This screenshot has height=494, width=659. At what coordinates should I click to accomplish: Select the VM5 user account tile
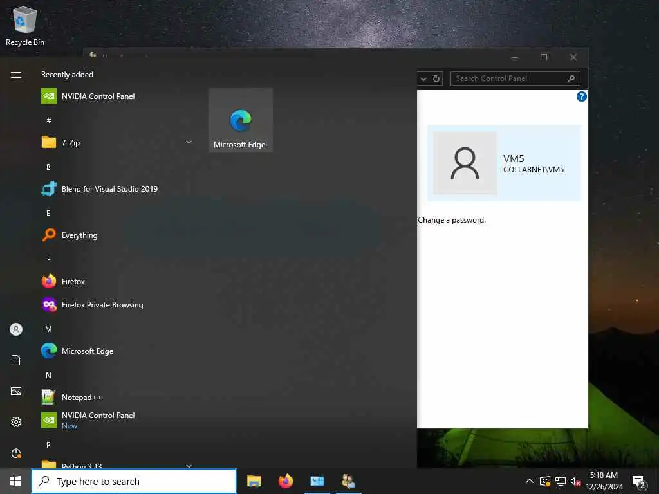(504, 163)
